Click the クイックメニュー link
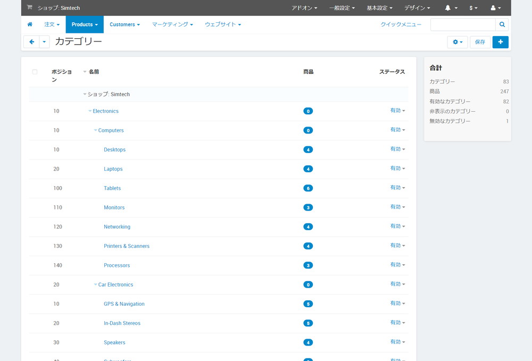532x361 pixels. [401, 24]
